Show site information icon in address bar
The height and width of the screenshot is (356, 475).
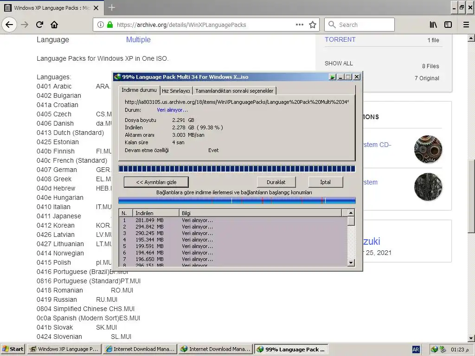pyautogui.click(x=101, y=25)
